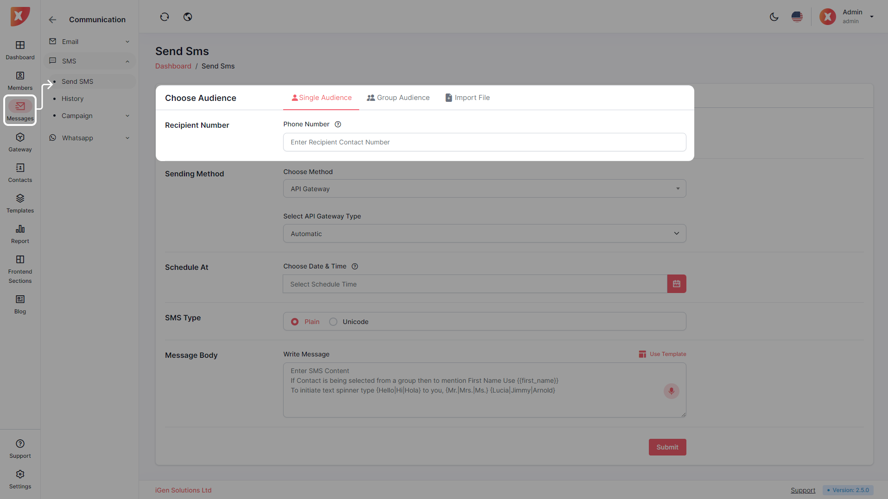Click the microphone icon in message box
Screen dimensions: 888x499
(x=671, y=391)
